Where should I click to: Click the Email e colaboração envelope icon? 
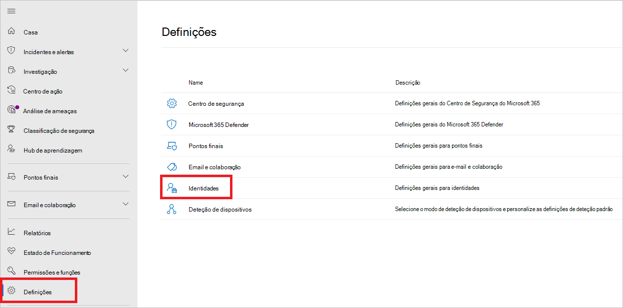tap(11, 204)
